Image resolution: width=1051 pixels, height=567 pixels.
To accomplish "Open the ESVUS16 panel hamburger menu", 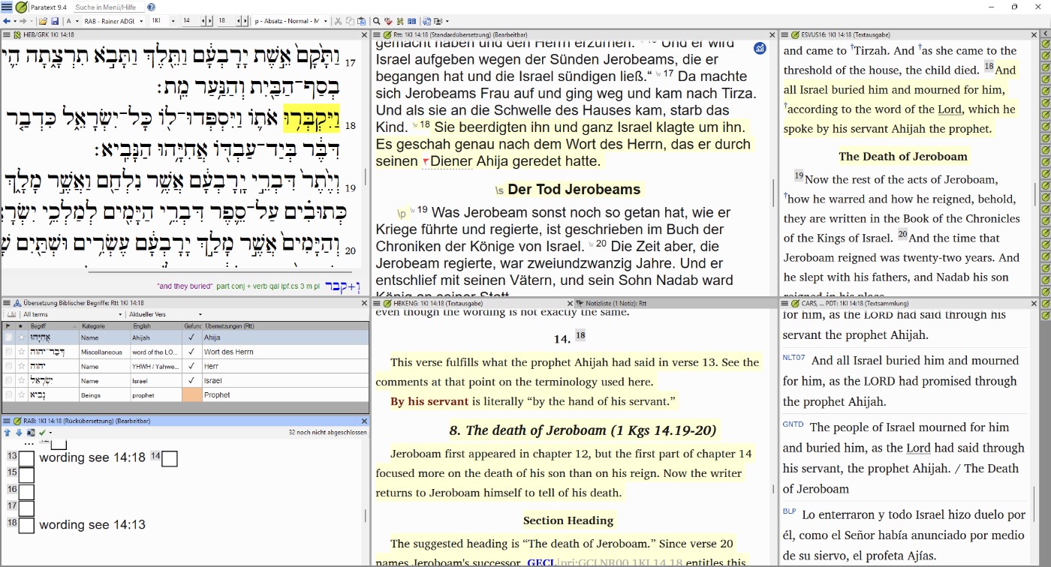I will click(785, 34).
